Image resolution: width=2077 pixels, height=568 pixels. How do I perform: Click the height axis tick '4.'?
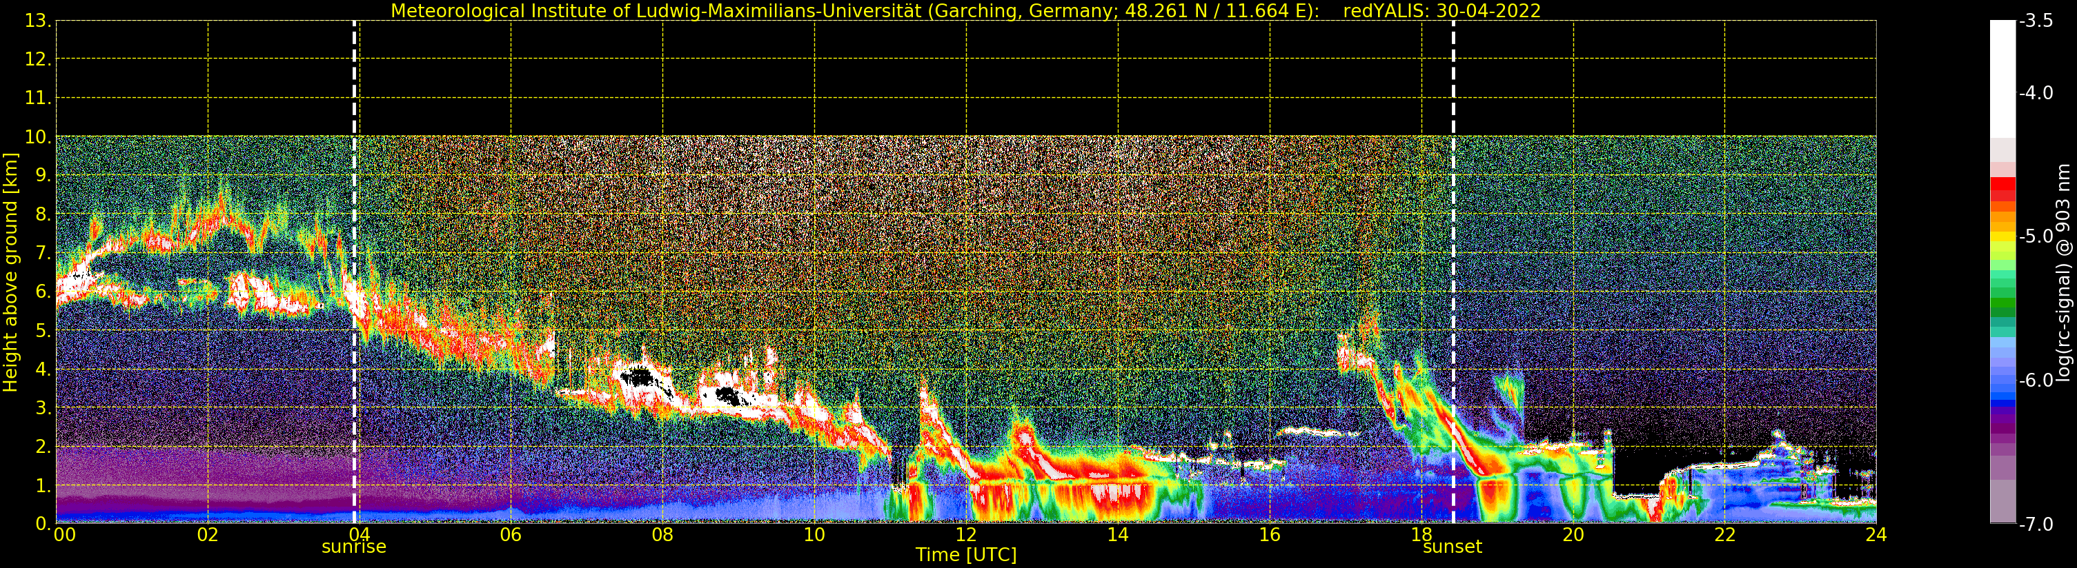click(43, 369)
